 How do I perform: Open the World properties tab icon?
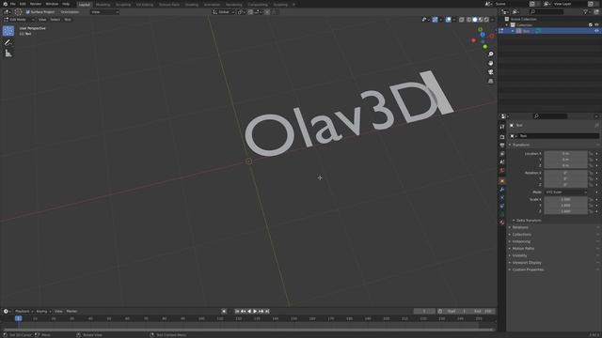tap(502, 171)
